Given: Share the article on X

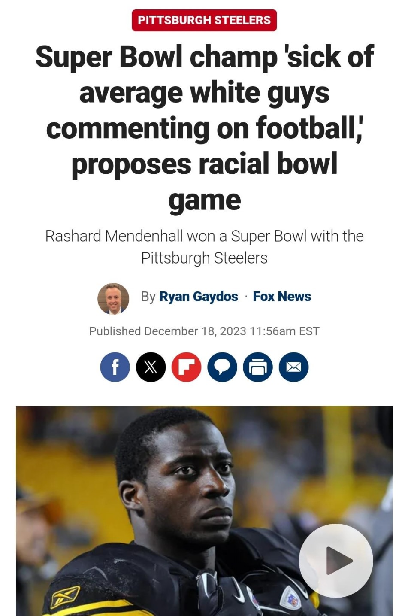Looking at the screenshot, I should [x=151, y=367].
